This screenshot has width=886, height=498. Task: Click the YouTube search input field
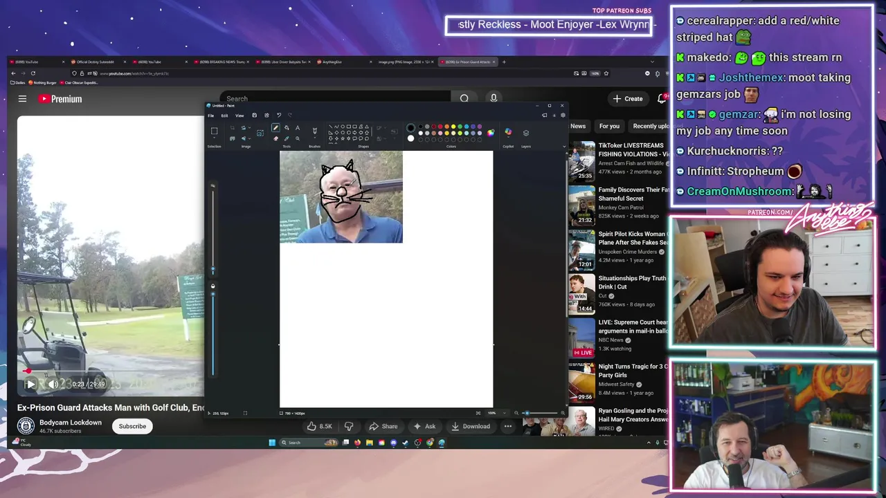coord(336,99)
